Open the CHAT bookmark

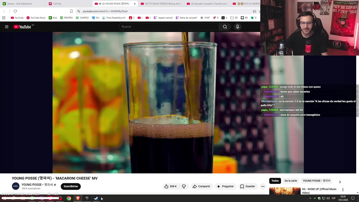[205, 18]
